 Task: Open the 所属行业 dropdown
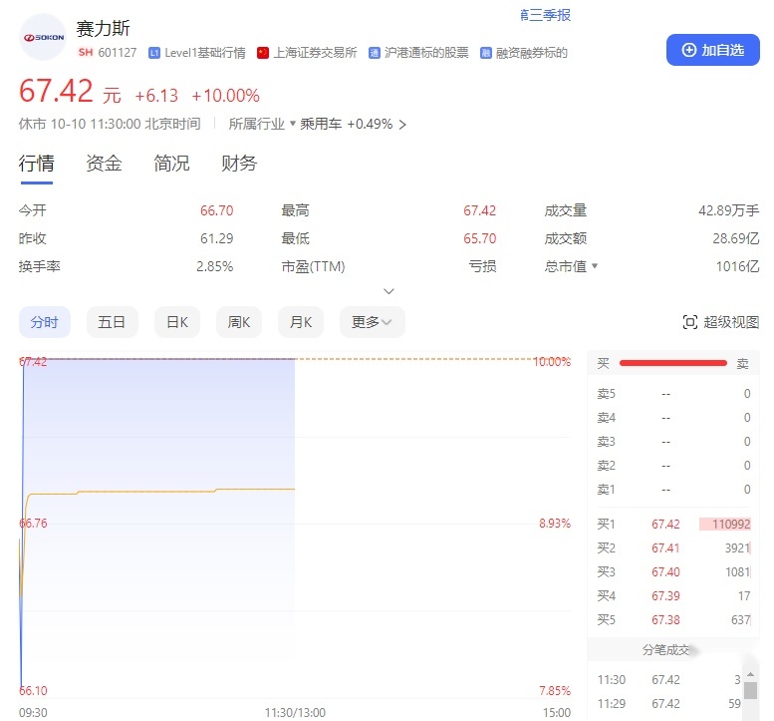262,124
